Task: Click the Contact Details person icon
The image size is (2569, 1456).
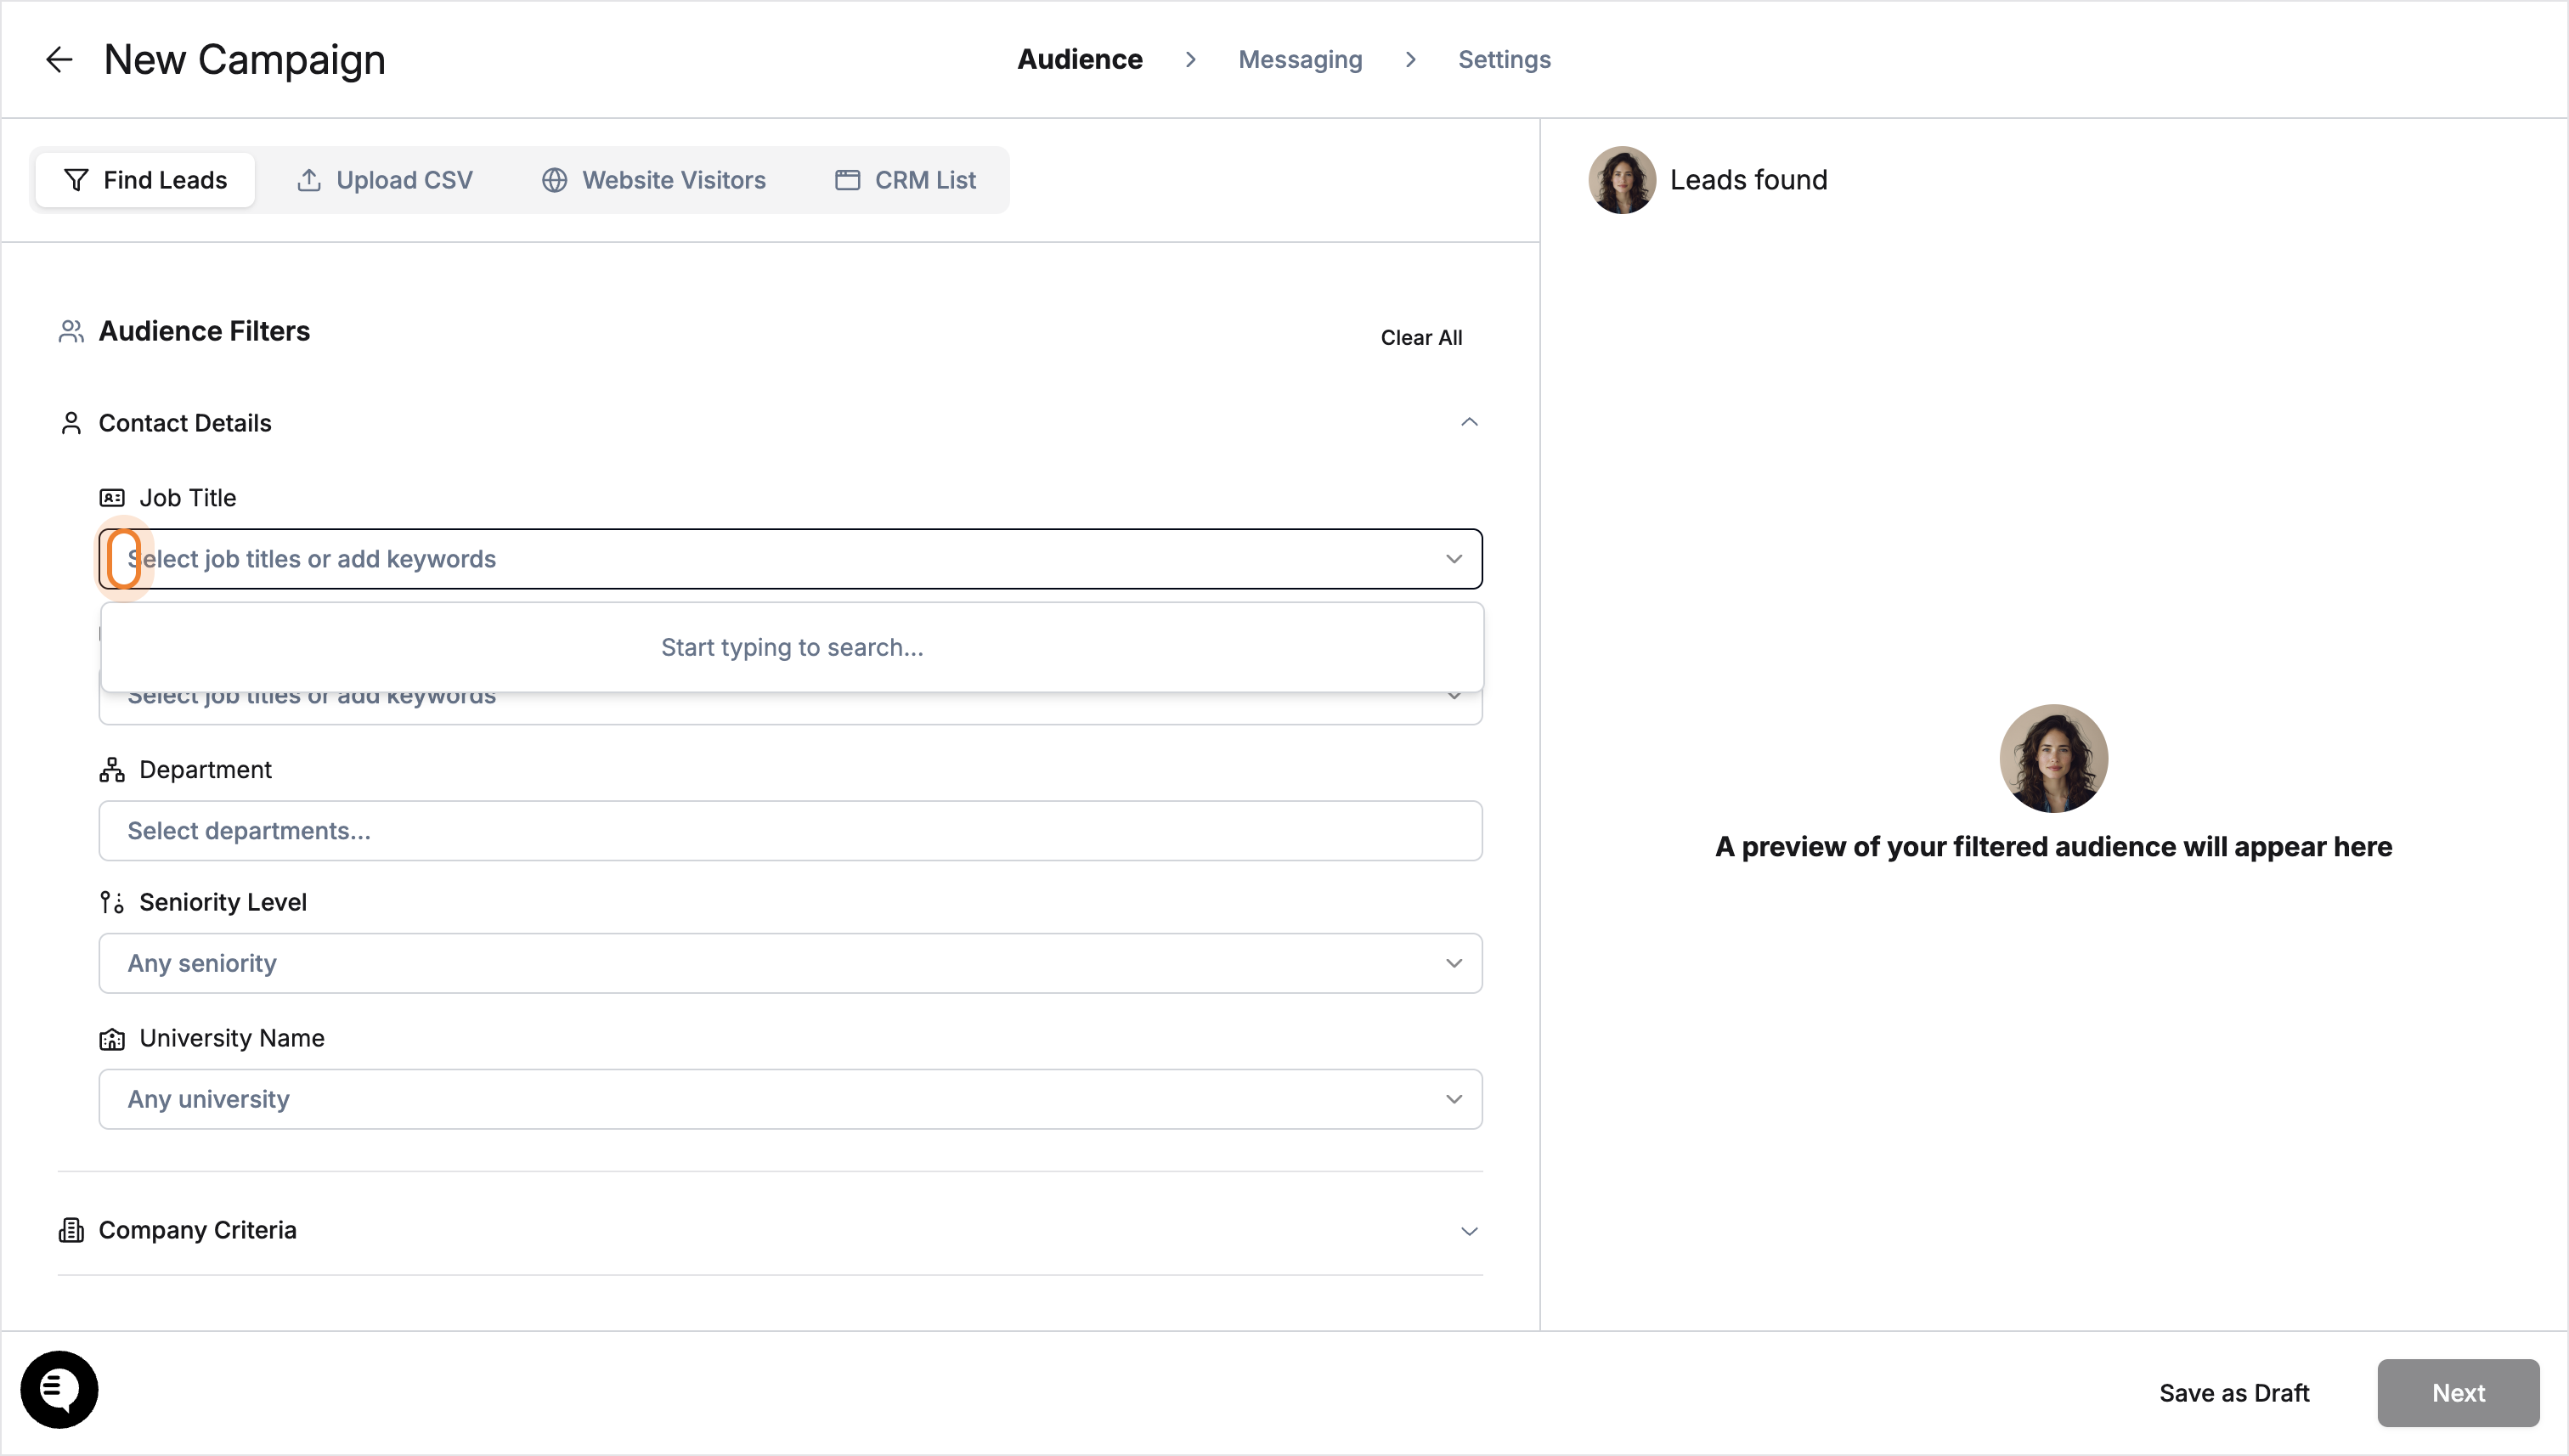Action: [71, 423]
